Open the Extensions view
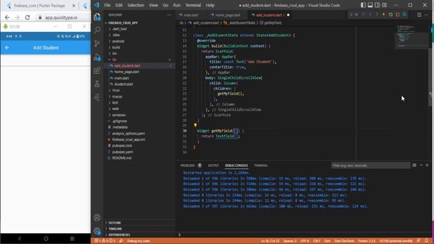Viewport: 434px width, 244px height. (x=97, y=70)
